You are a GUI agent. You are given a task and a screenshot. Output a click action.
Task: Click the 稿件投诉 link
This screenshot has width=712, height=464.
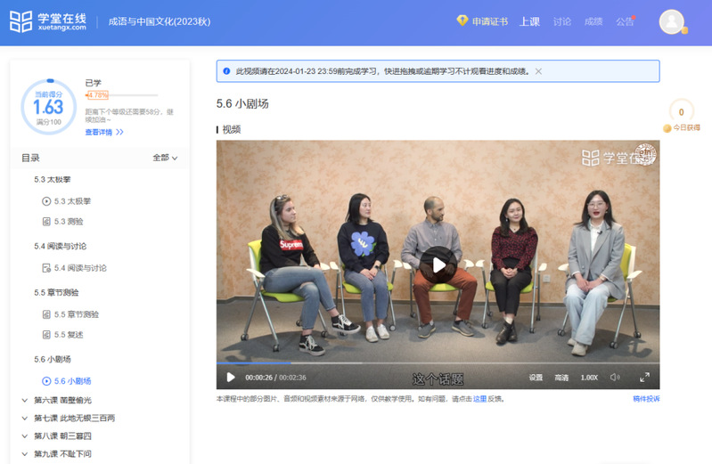[646, 399]
